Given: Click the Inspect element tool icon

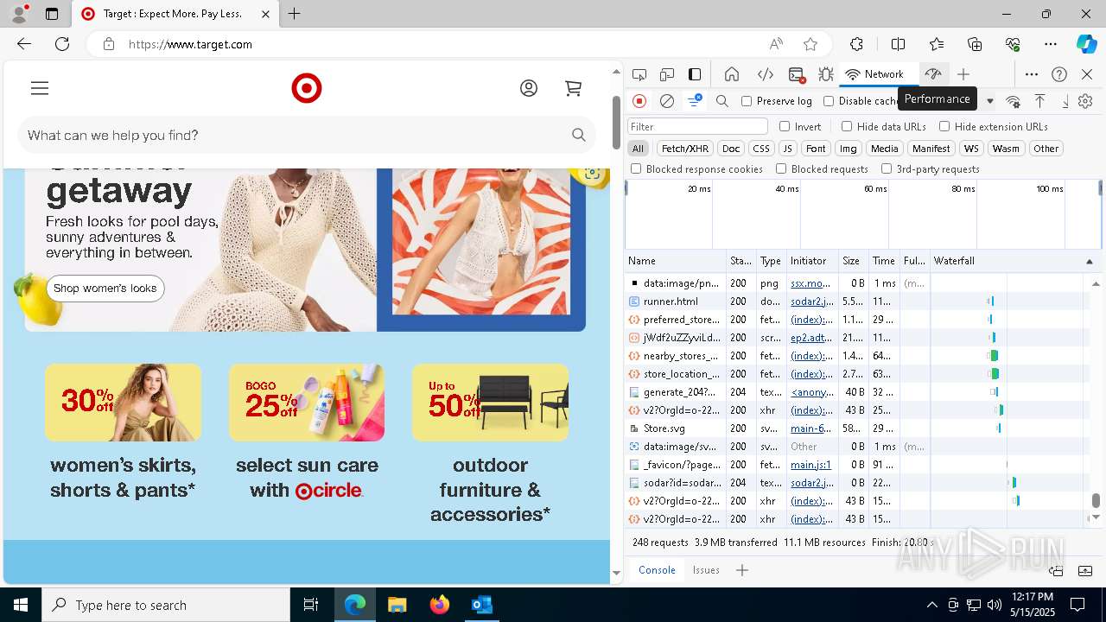Looking at the screenshot, I should coord(639,74).
